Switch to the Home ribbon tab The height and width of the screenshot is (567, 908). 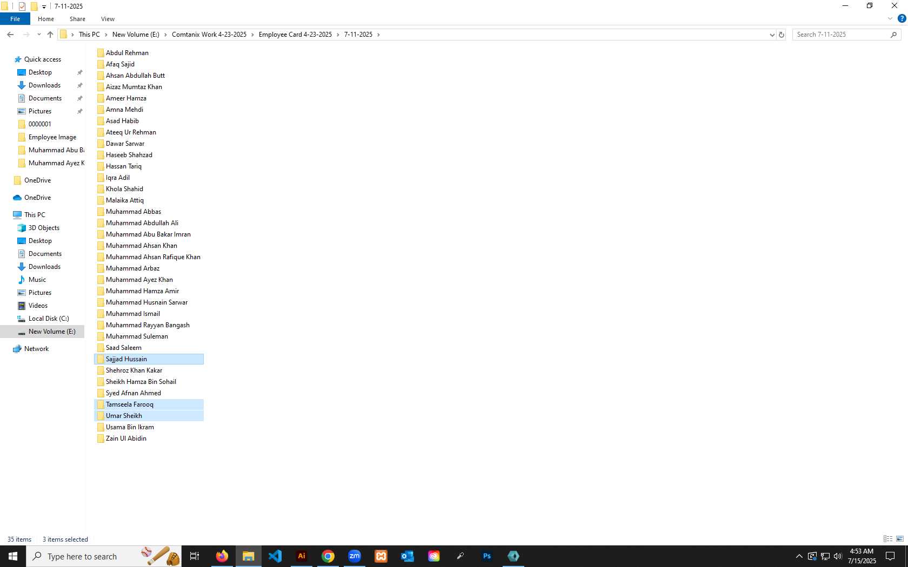46,19
